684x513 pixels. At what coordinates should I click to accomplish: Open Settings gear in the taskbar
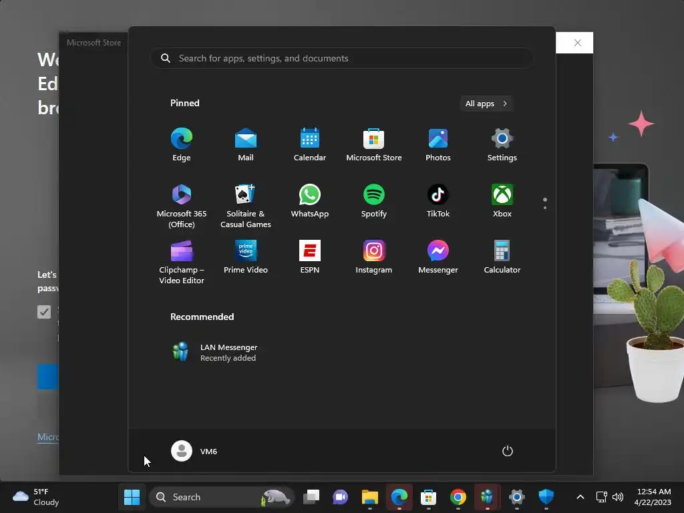517,497
